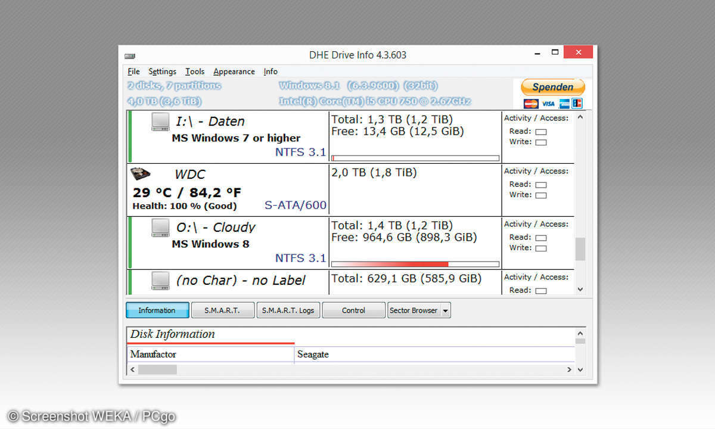The height and width of the screenshot is (429, 715).
Task: Click the Disk Information scroll down arrow
Action: (580, 369)
